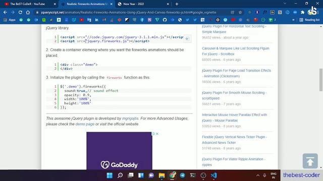Open Smooth Mouse Scrolling scrollSpeed link

coord(234,96)
